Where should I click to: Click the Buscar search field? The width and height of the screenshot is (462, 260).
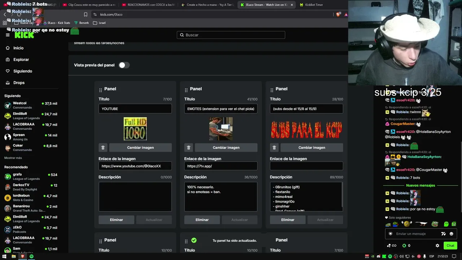coord(231,35)
